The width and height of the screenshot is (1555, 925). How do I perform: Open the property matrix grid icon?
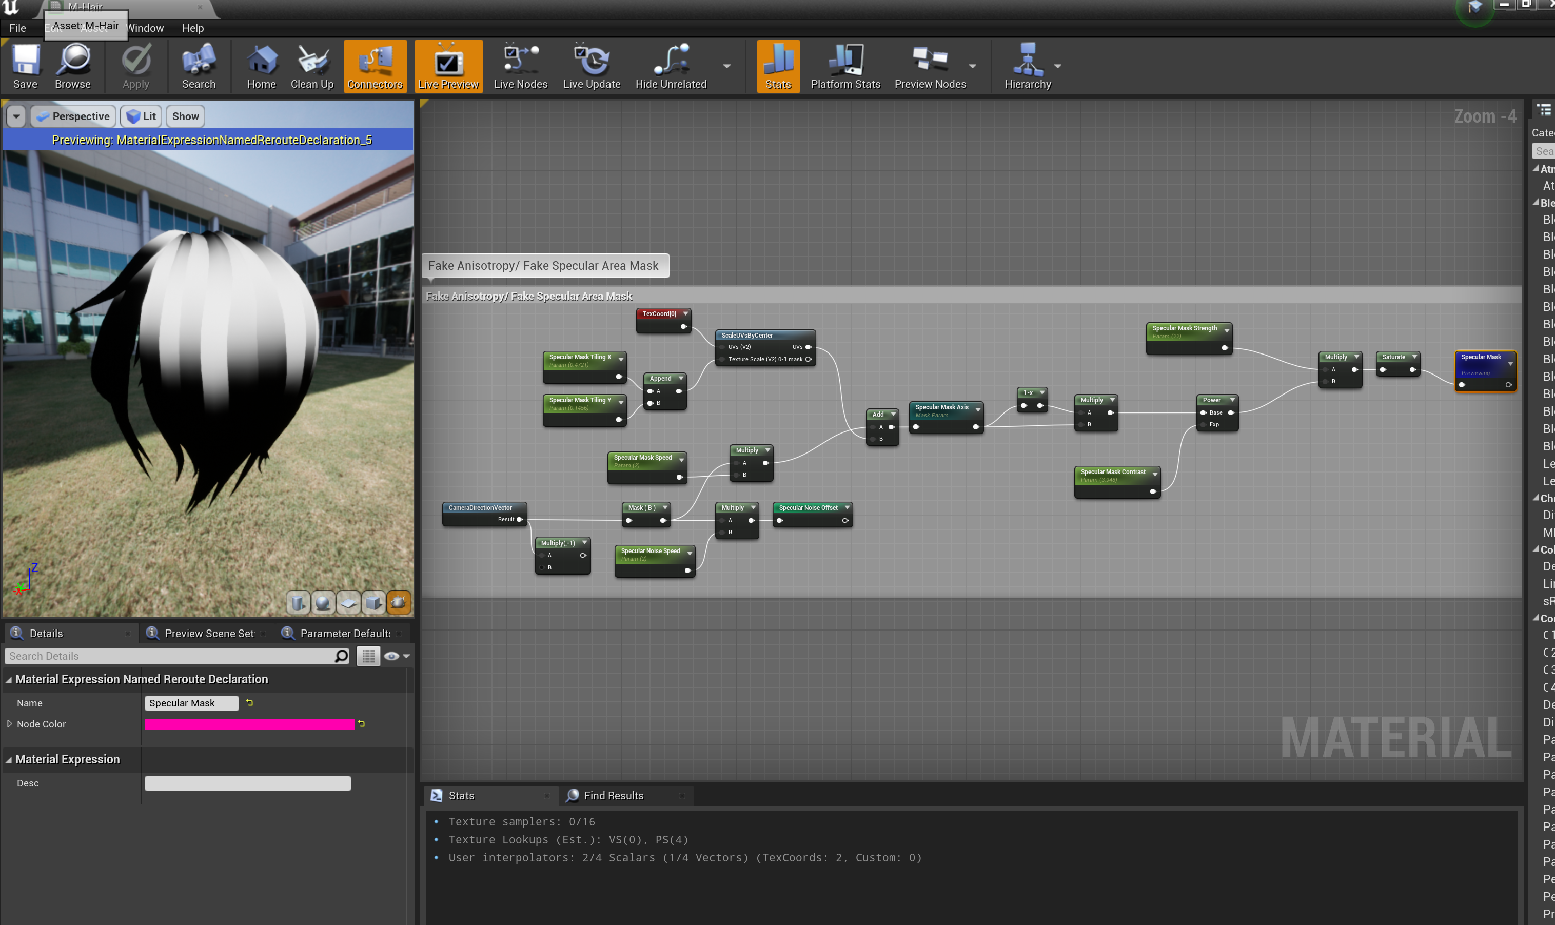[368, 656]
